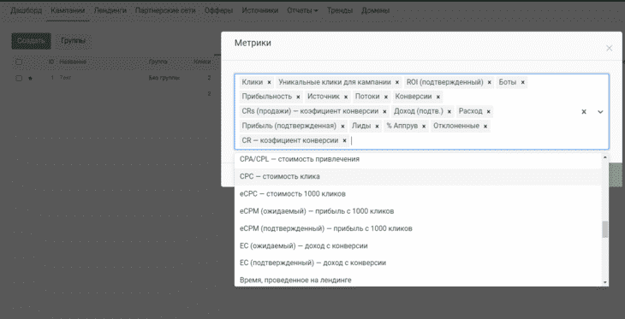625x319 pixels.
Task: Open the Лендинги tab
Action: pos(110,11)
